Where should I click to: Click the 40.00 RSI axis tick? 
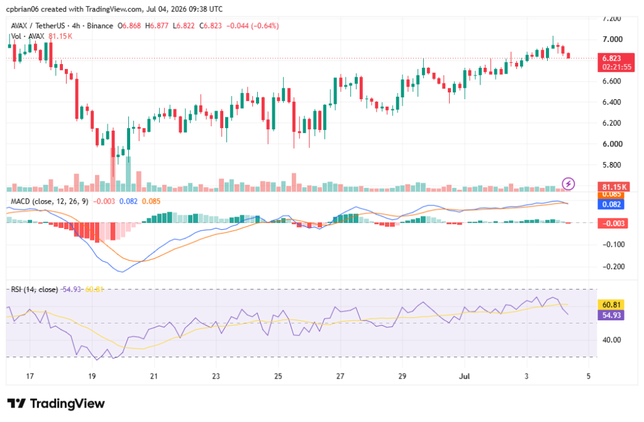(x=611, y=340)
